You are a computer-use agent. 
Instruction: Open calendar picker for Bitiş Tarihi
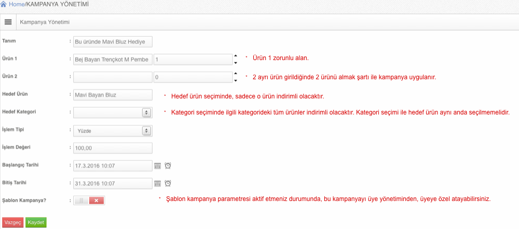[158, 183]
